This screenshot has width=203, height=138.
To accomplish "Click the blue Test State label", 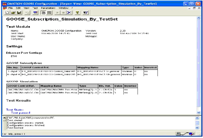I will (15, 110).
